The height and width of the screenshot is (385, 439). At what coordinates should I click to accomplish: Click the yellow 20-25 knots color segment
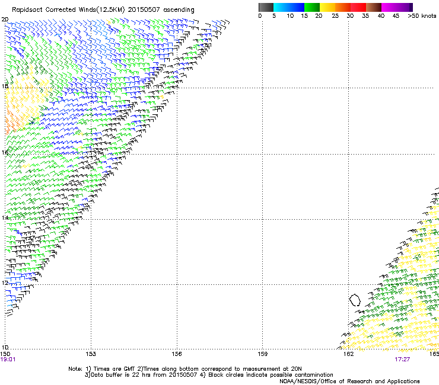coord(327,7)
